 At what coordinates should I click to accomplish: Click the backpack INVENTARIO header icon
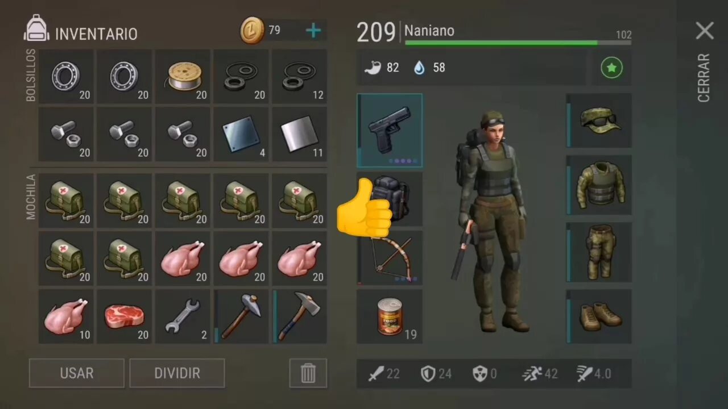coord(36,28)
